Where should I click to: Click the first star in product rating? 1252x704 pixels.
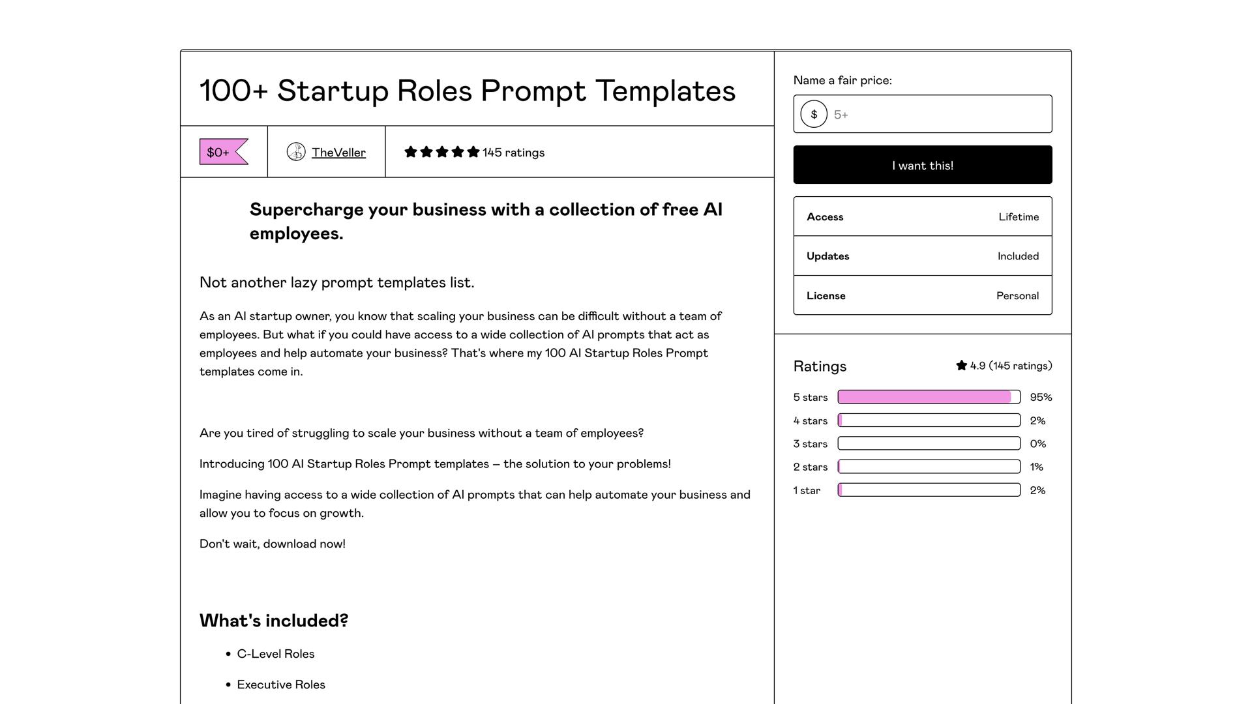[410, 152]
